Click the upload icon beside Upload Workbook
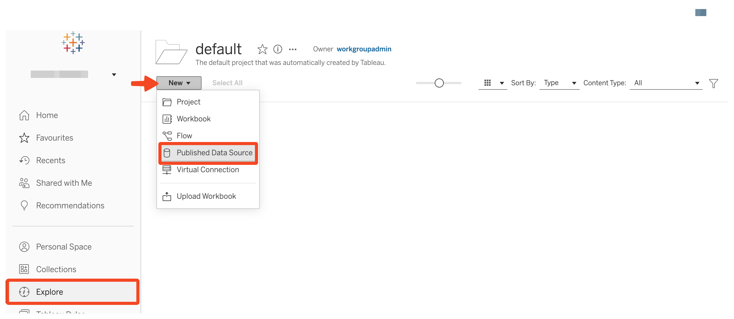Screen dimensions: 734x319 tap(167, 196)
